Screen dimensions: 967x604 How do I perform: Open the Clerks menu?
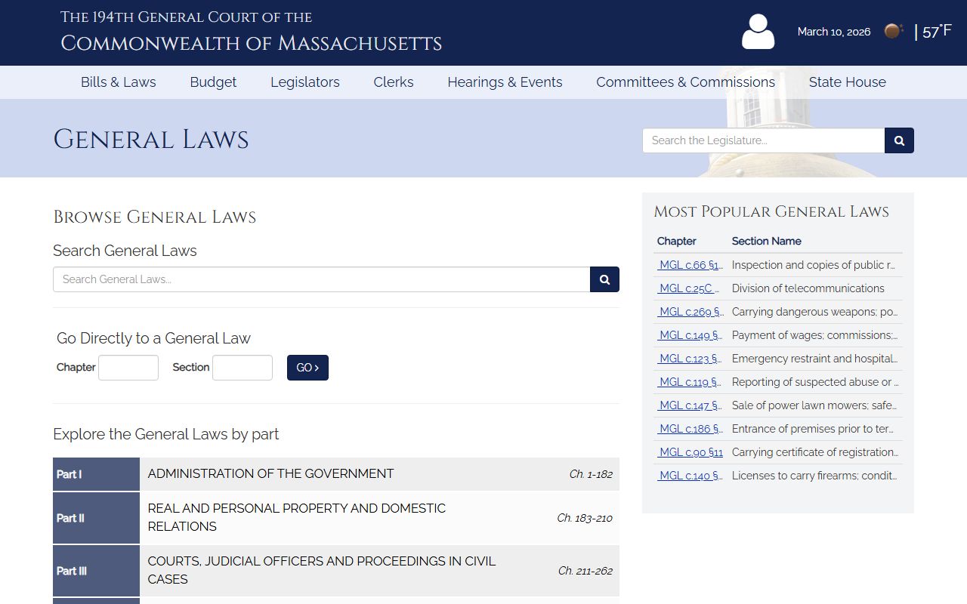394,82
